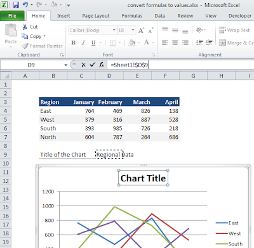Screen dimensions: 254x248
Task: Toggle Bold formatting
Action: click(73, 43)
